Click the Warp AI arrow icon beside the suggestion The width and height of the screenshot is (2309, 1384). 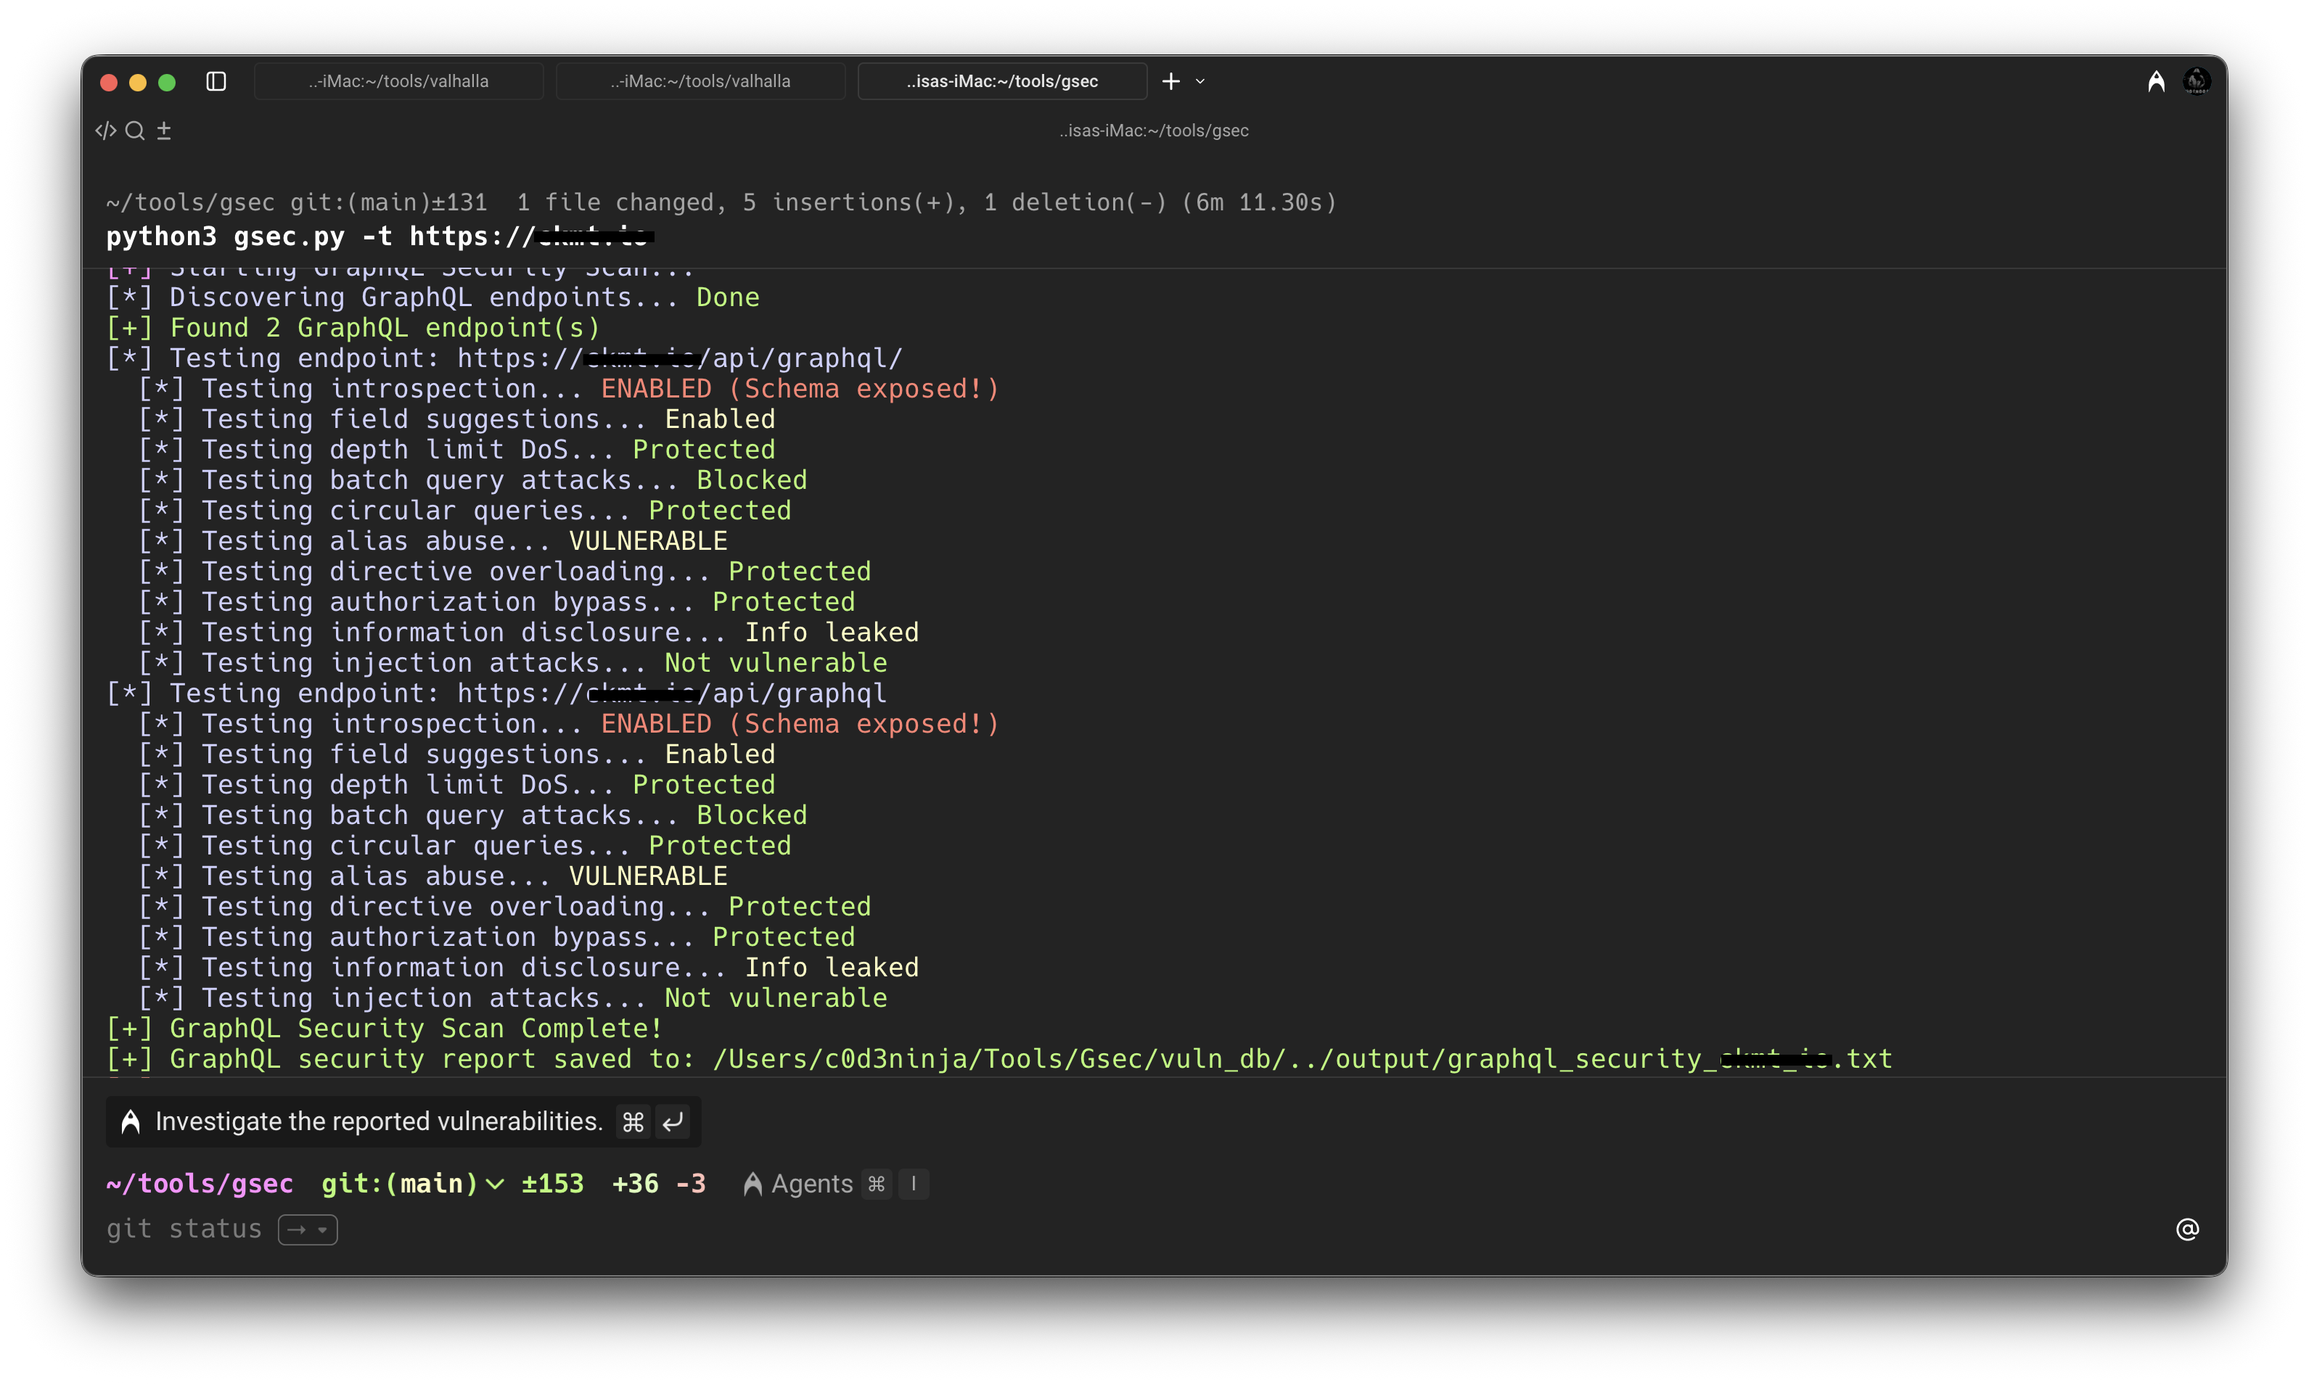point(130,1122)
